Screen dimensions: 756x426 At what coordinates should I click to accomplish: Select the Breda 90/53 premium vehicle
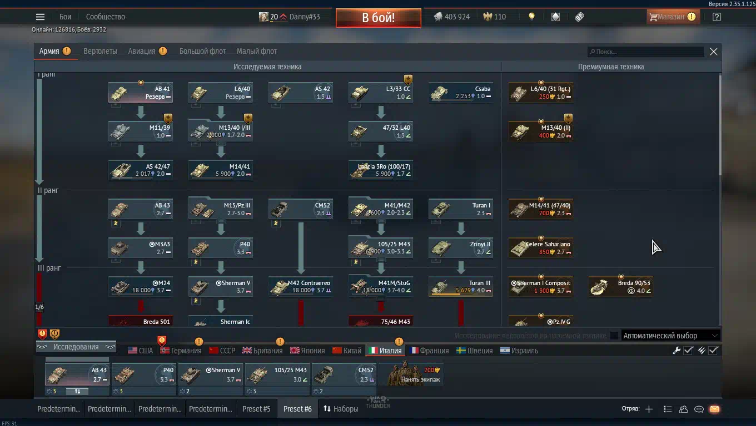621,287
